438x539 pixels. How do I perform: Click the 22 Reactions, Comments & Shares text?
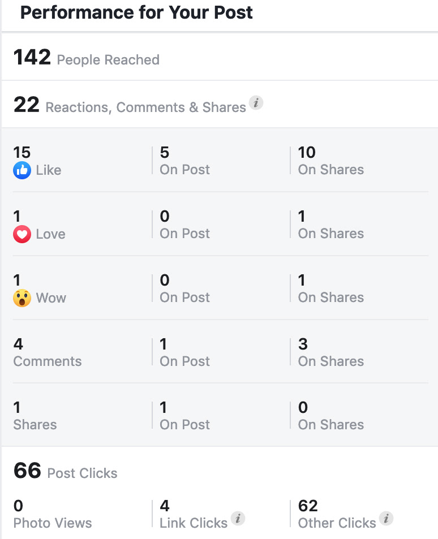tap(130, 105)
